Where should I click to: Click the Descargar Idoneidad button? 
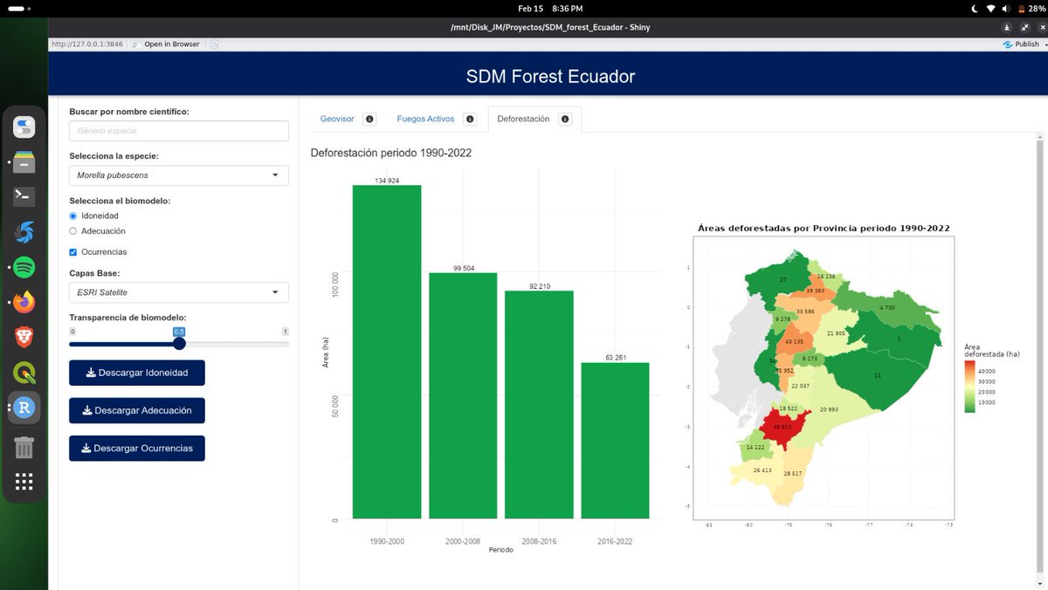pyautogui.click(x=136, y=373)
